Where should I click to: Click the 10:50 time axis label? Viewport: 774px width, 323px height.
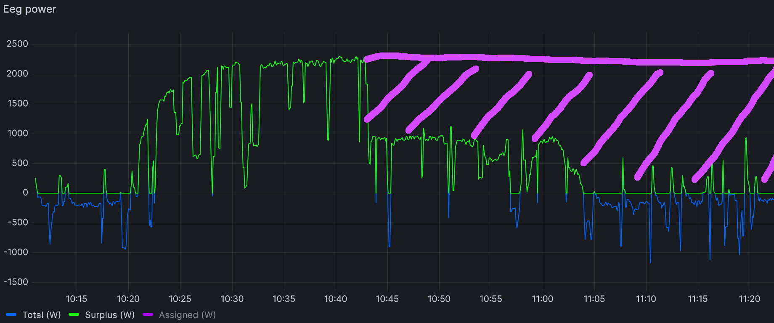coord(439,299)
